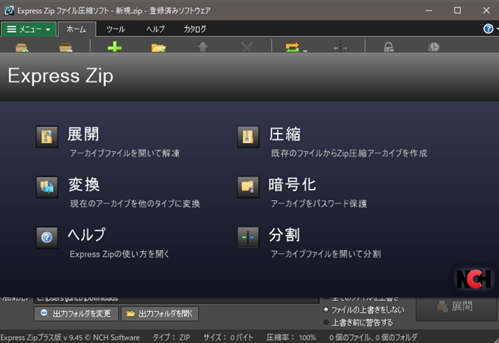Expand the arrow beside the convert toolbar icon
This screenshot has height=343, width=499.
click(x=305, y=50)
